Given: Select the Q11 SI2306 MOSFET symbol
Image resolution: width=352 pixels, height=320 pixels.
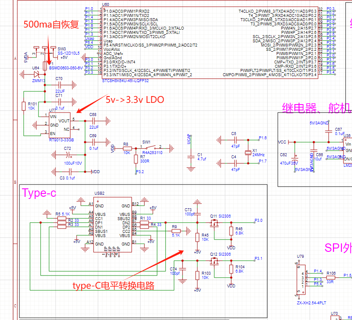Looking at the screenshot, I should (x=214, y=223).
